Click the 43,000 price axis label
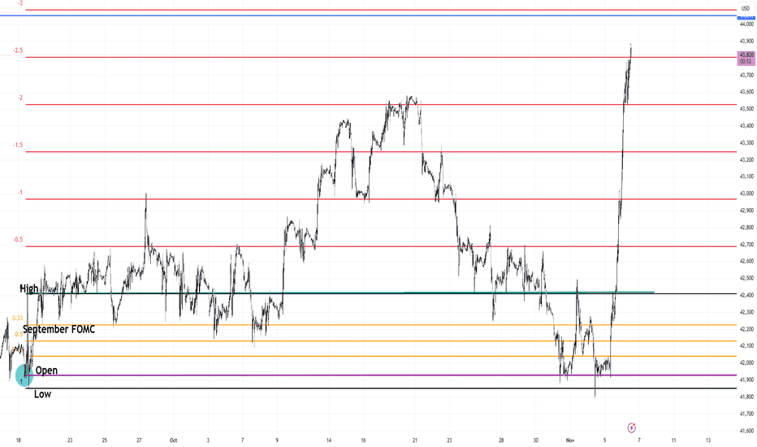Image resolution: width=757 pixels, height=447 pixels. click(x=746, y=193)
